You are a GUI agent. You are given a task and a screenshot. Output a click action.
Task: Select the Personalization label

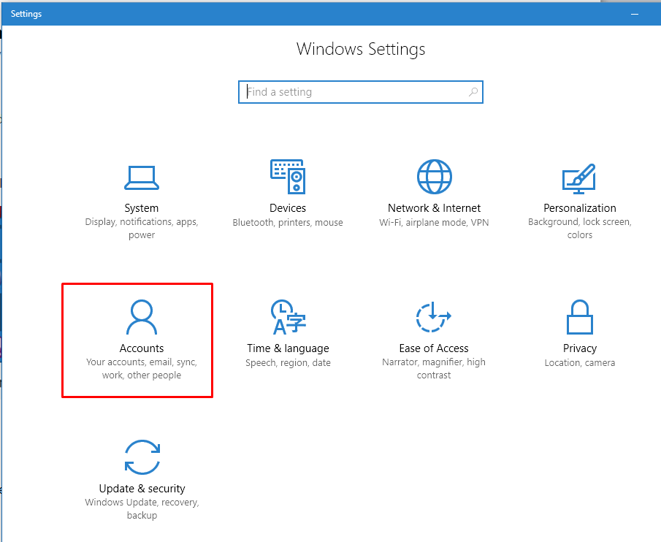[580, 208]
